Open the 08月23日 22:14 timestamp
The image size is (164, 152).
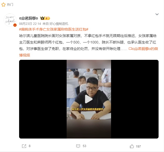pos(30,24)
